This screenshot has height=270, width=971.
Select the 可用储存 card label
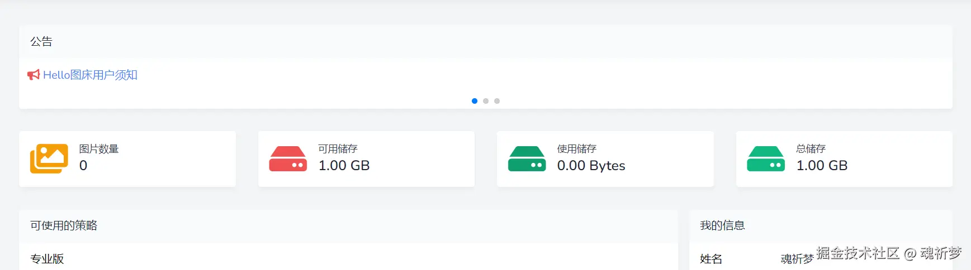pos(338,149)
